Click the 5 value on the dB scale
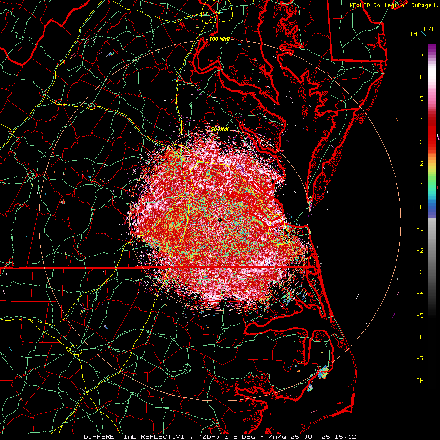Screen dimensions: 440x440 [422, 98]
